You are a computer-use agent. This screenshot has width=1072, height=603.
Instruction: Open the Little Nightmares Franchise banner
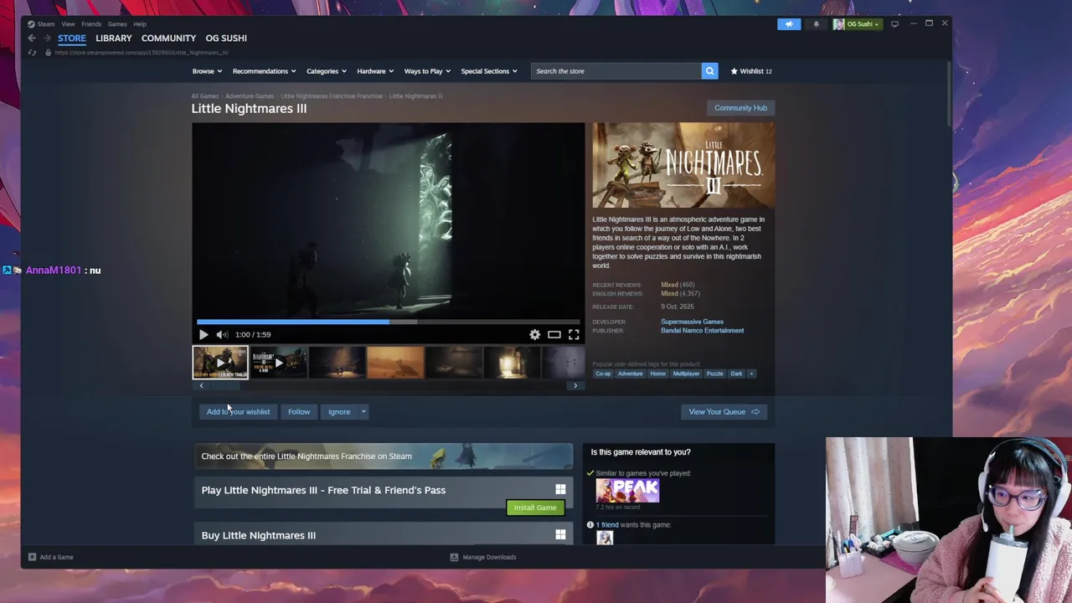click(x=384, y=456)
